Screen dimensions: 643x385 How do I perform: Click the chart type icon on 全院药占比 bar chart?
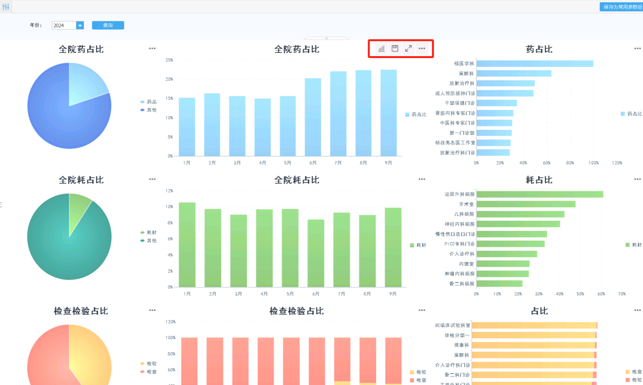[x=381, y=49]
